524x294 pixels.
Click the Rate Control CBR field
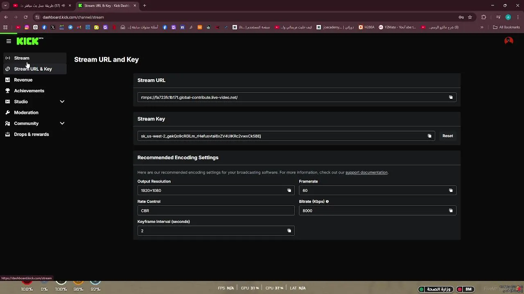tap(216, 211)
